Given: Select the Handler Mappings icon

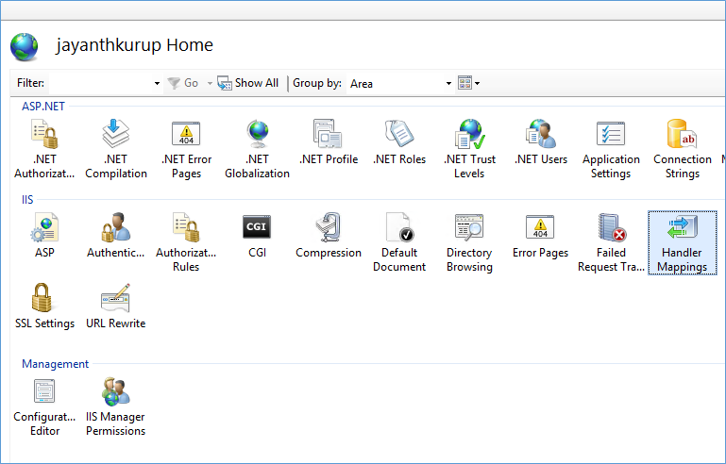Looking at the screenshot, I should pyautogui.click(x=682, y=242).
